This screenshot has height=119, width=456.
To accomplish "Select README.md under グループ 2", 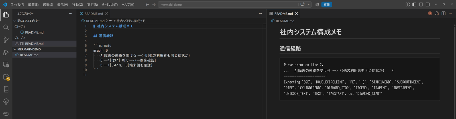I will pos(34,44).
